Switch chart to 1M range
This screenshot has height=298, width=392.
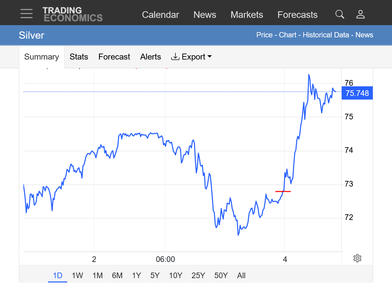click(97, 276)
